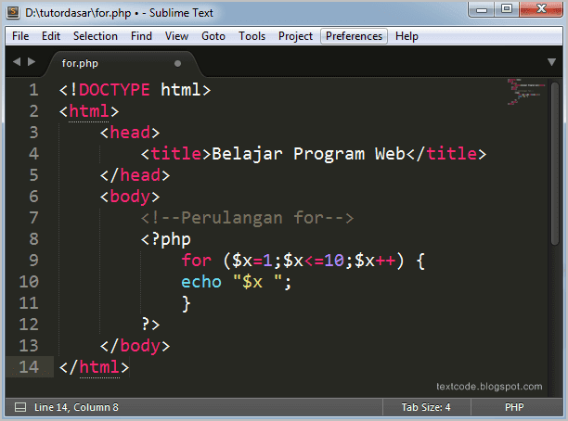Viewport: 568px width, 421px height.
Task: Click the for keyword on line 9
Action: (197, 261)
